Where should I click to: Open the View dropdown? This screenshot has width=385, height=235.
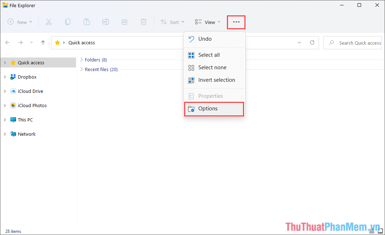click(x=207, y=22)
